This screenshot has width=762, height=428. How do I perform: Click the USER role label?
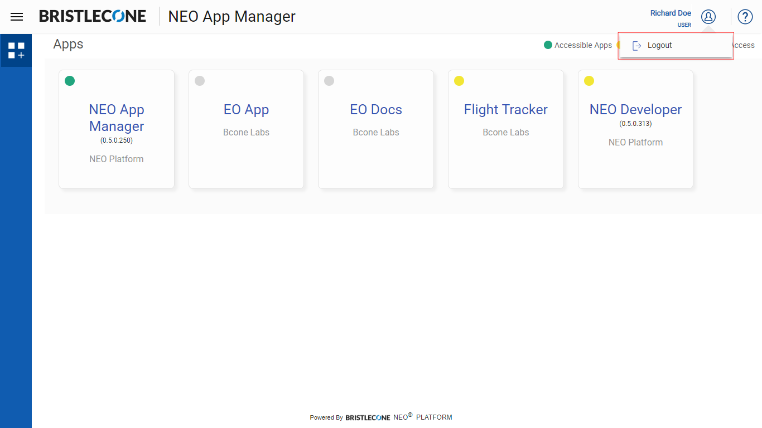point(684,25)
